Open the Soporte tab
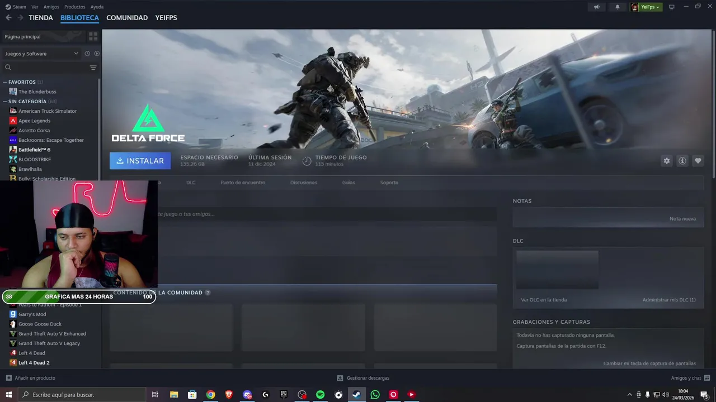This screenshot has height=402, width=716. (x=389, y=183)
